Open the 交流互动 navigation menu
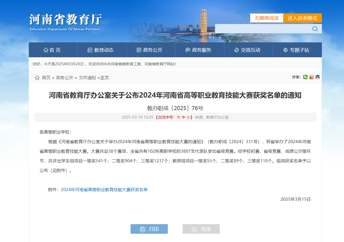 pos(247,50)
